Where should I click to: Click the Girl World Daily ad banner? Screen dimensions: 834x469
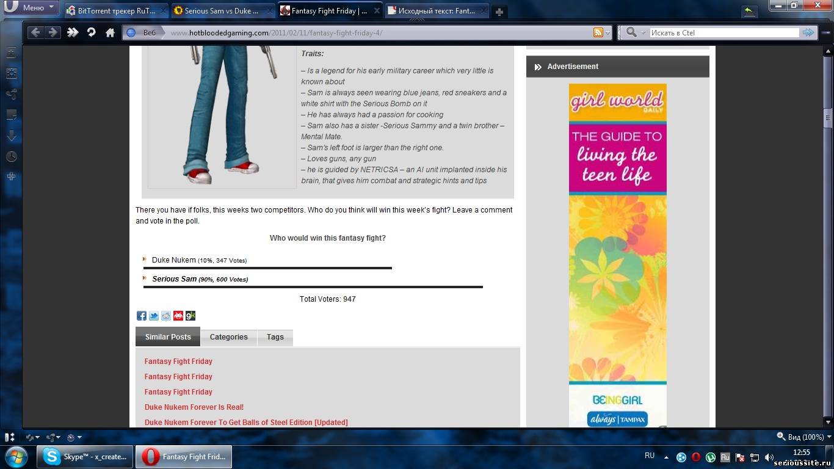618,255
